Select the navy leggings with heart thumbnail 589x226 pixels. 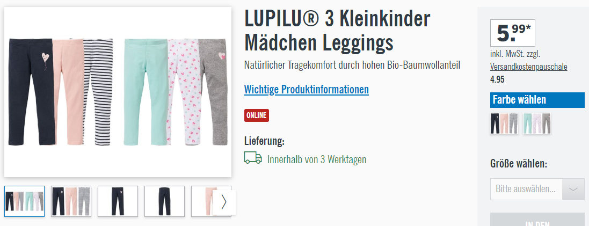pyautogui.click(x=118, y=201)
